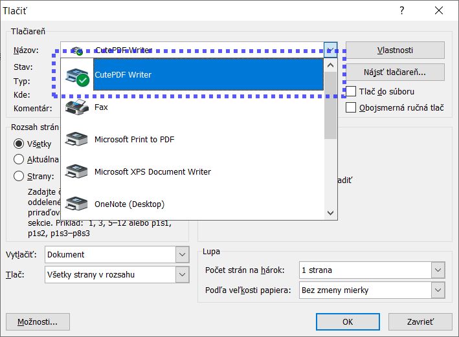Image resolution: width=459 pixels, height=337 pixels.
Task: Click the Microsoft Print to PDF printer icon
Action: 76,139
